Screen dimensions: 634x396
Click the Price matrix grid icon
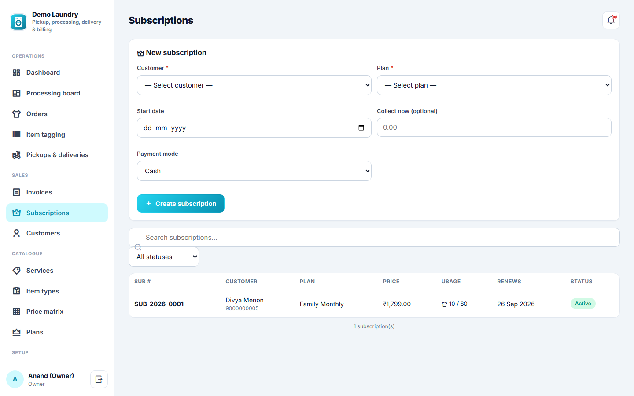click(x=17, y=312)
